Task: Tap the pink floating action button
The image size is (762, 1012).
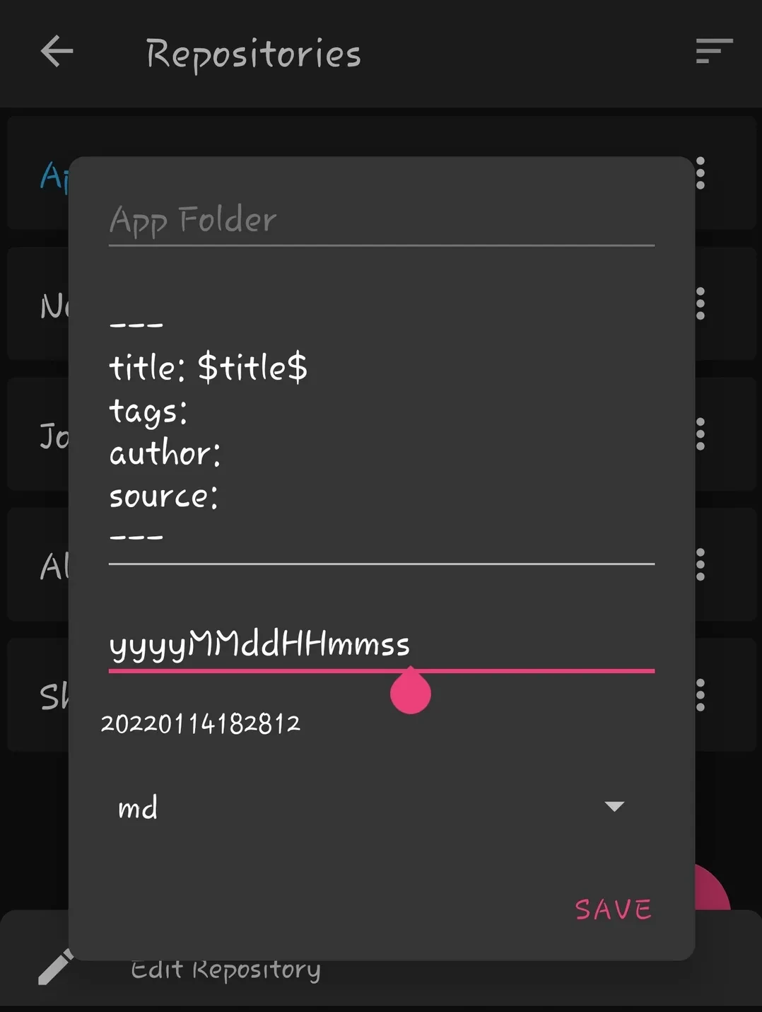Action: 713,887
